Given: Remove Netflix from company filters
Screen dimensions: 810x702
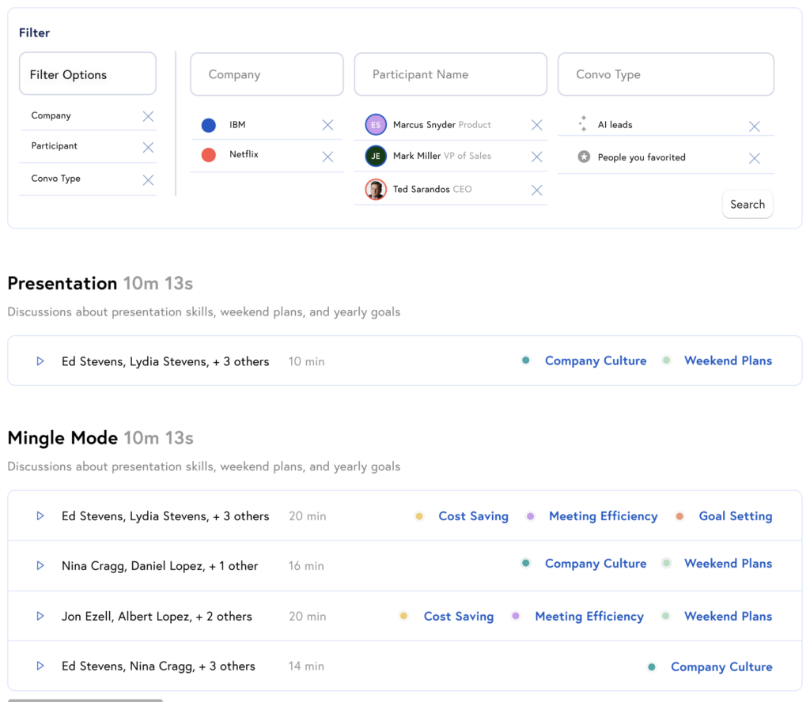Looking at the screenshot, I should pos(327,157).
